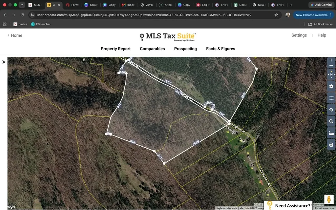Switch to the ZW1L tab
The width and height of the screenshot is (336, 210).
[x=147, y=5]
